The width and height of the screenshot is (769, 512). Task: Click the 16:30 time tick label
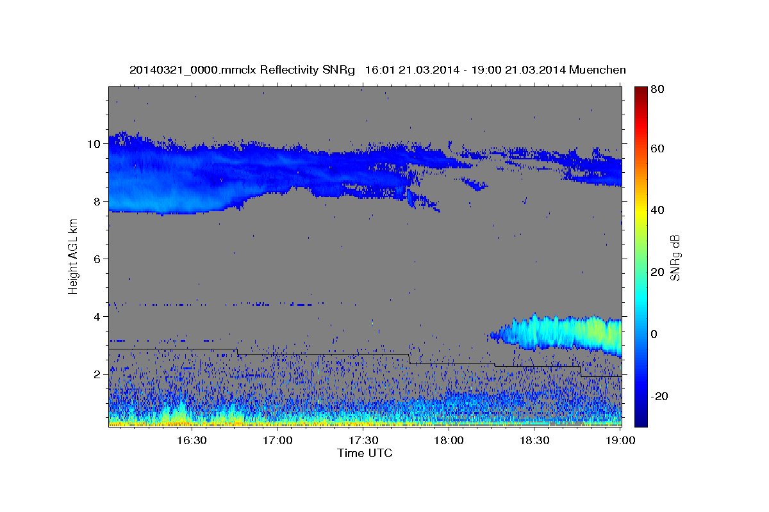[x=192, y=440]
